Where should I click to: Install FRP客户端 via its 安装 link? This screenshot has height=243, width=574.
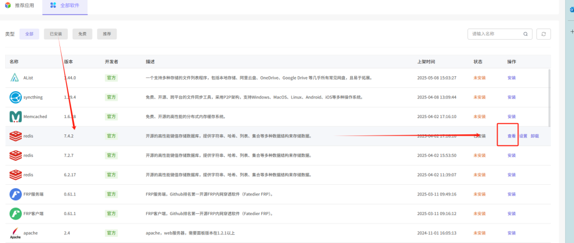pos(511,213)
